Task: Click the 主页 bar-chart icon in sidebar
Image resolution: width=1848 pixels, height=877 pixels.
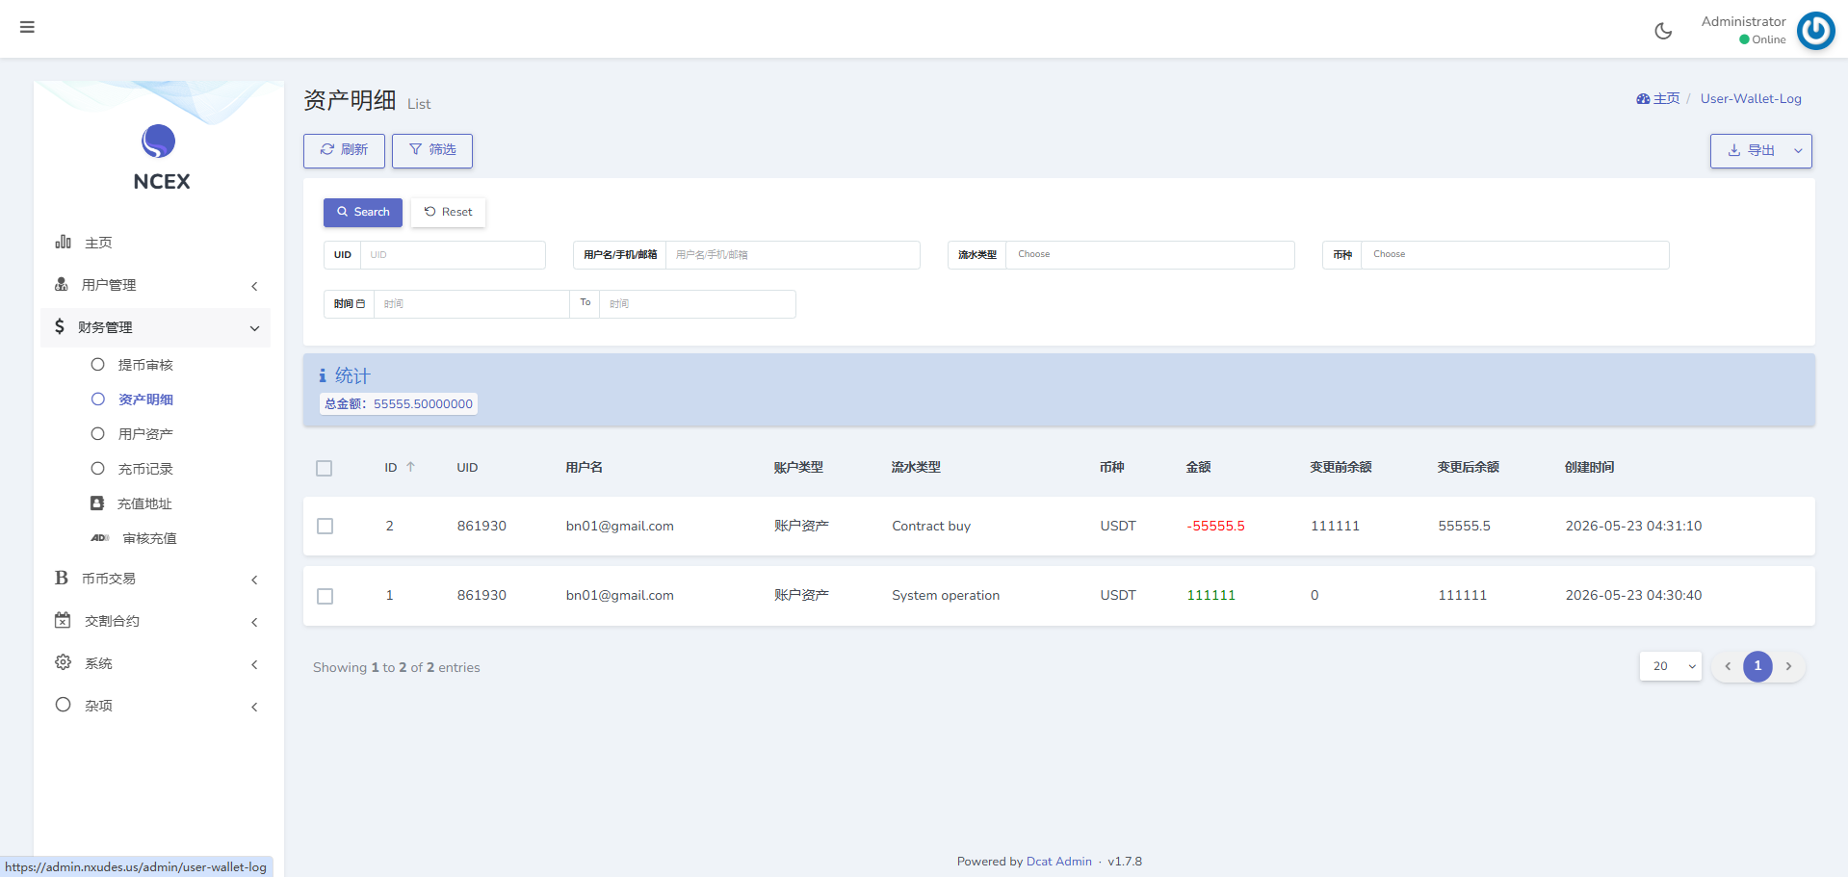Action: click(x=64, y=242)
